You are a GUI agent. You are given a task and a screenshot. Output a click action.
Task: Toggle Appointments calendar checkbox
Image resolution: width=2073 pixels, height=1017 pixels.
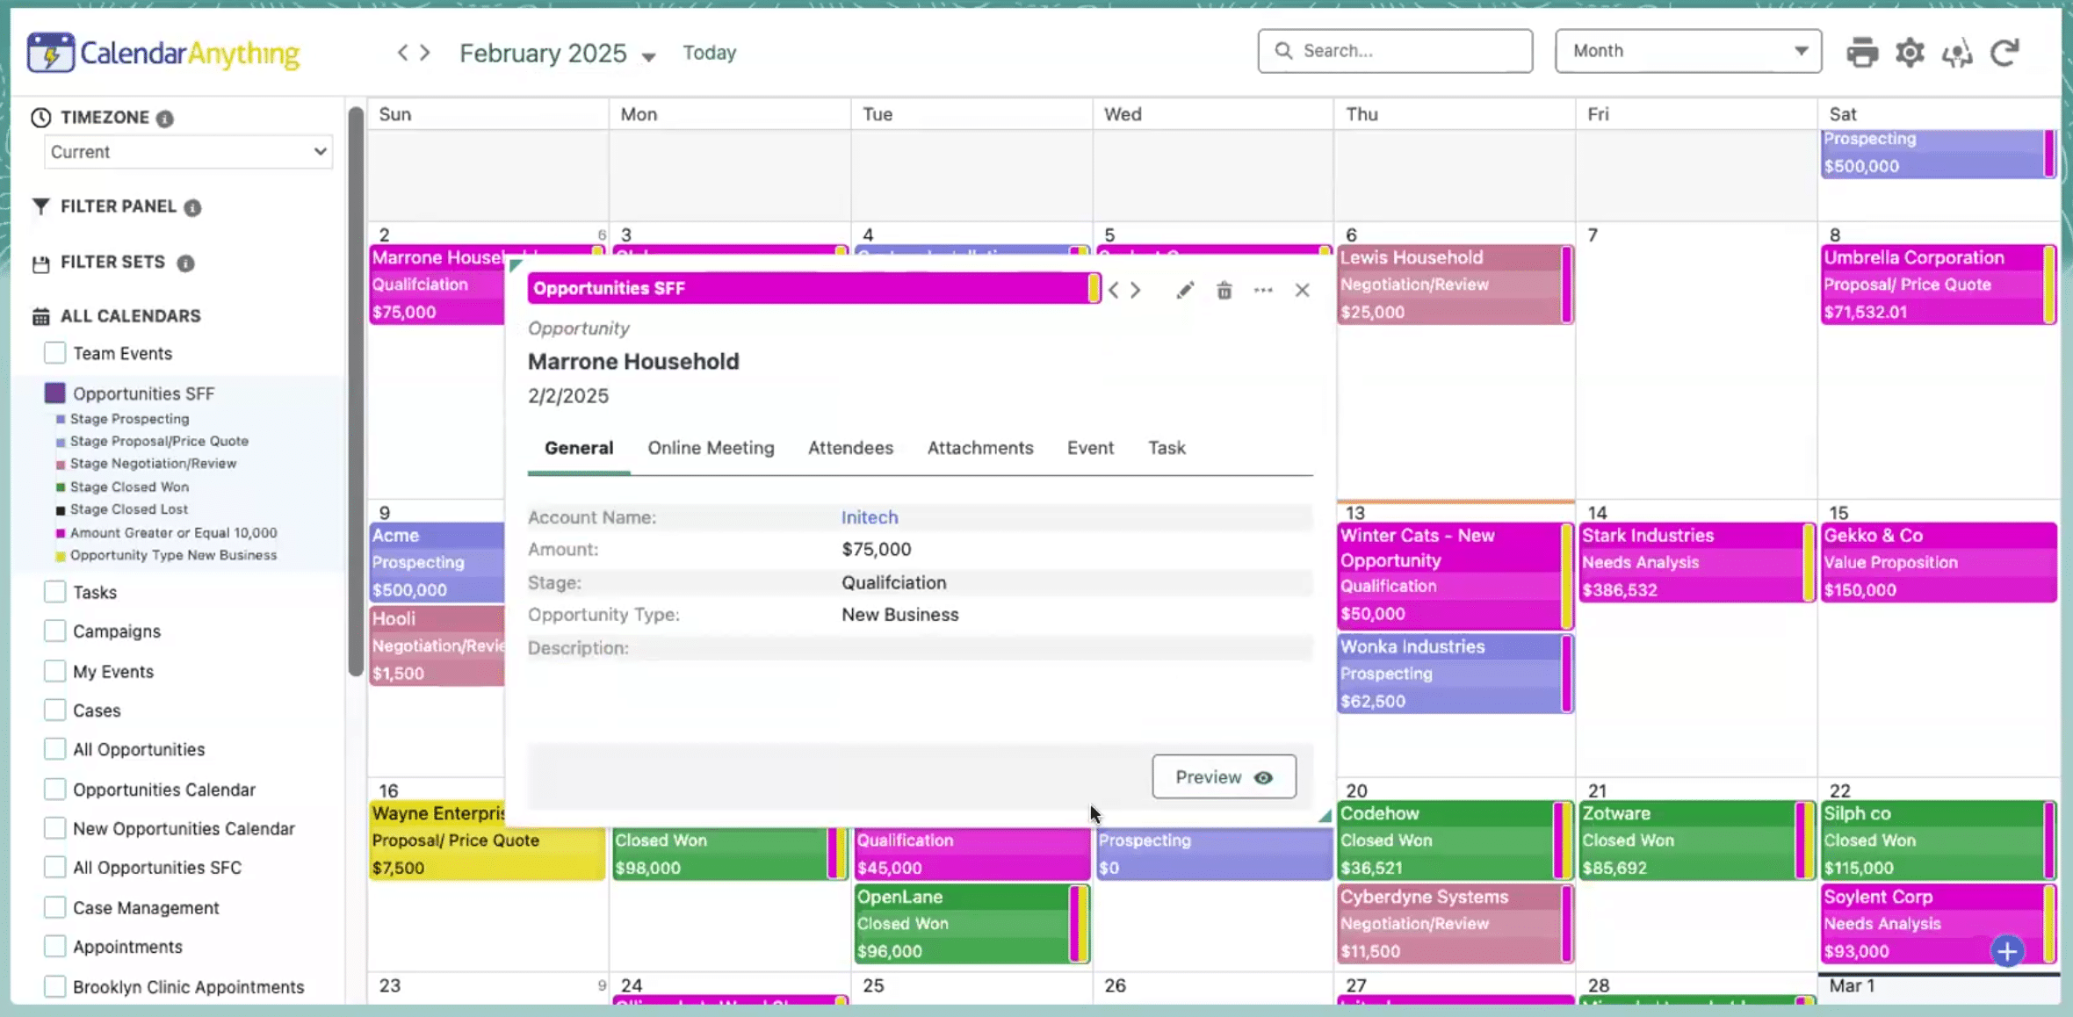pyautogui.click(x=54, y=947)
